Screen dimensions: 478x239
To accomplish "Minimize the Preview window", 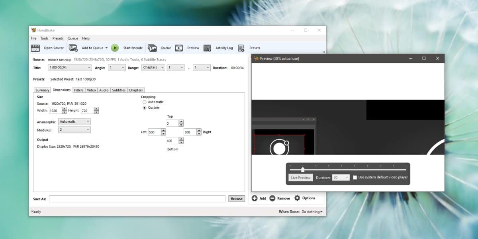I will (410, 59).
